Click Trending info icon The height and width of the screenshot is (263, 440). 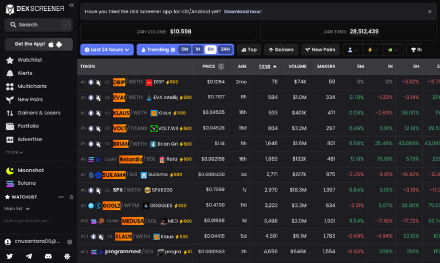tap(173, 50)
